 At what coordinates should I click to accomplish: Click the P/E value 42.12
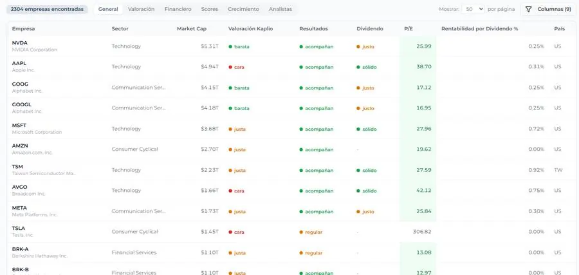pyautogui.click(x=423, y=191)
